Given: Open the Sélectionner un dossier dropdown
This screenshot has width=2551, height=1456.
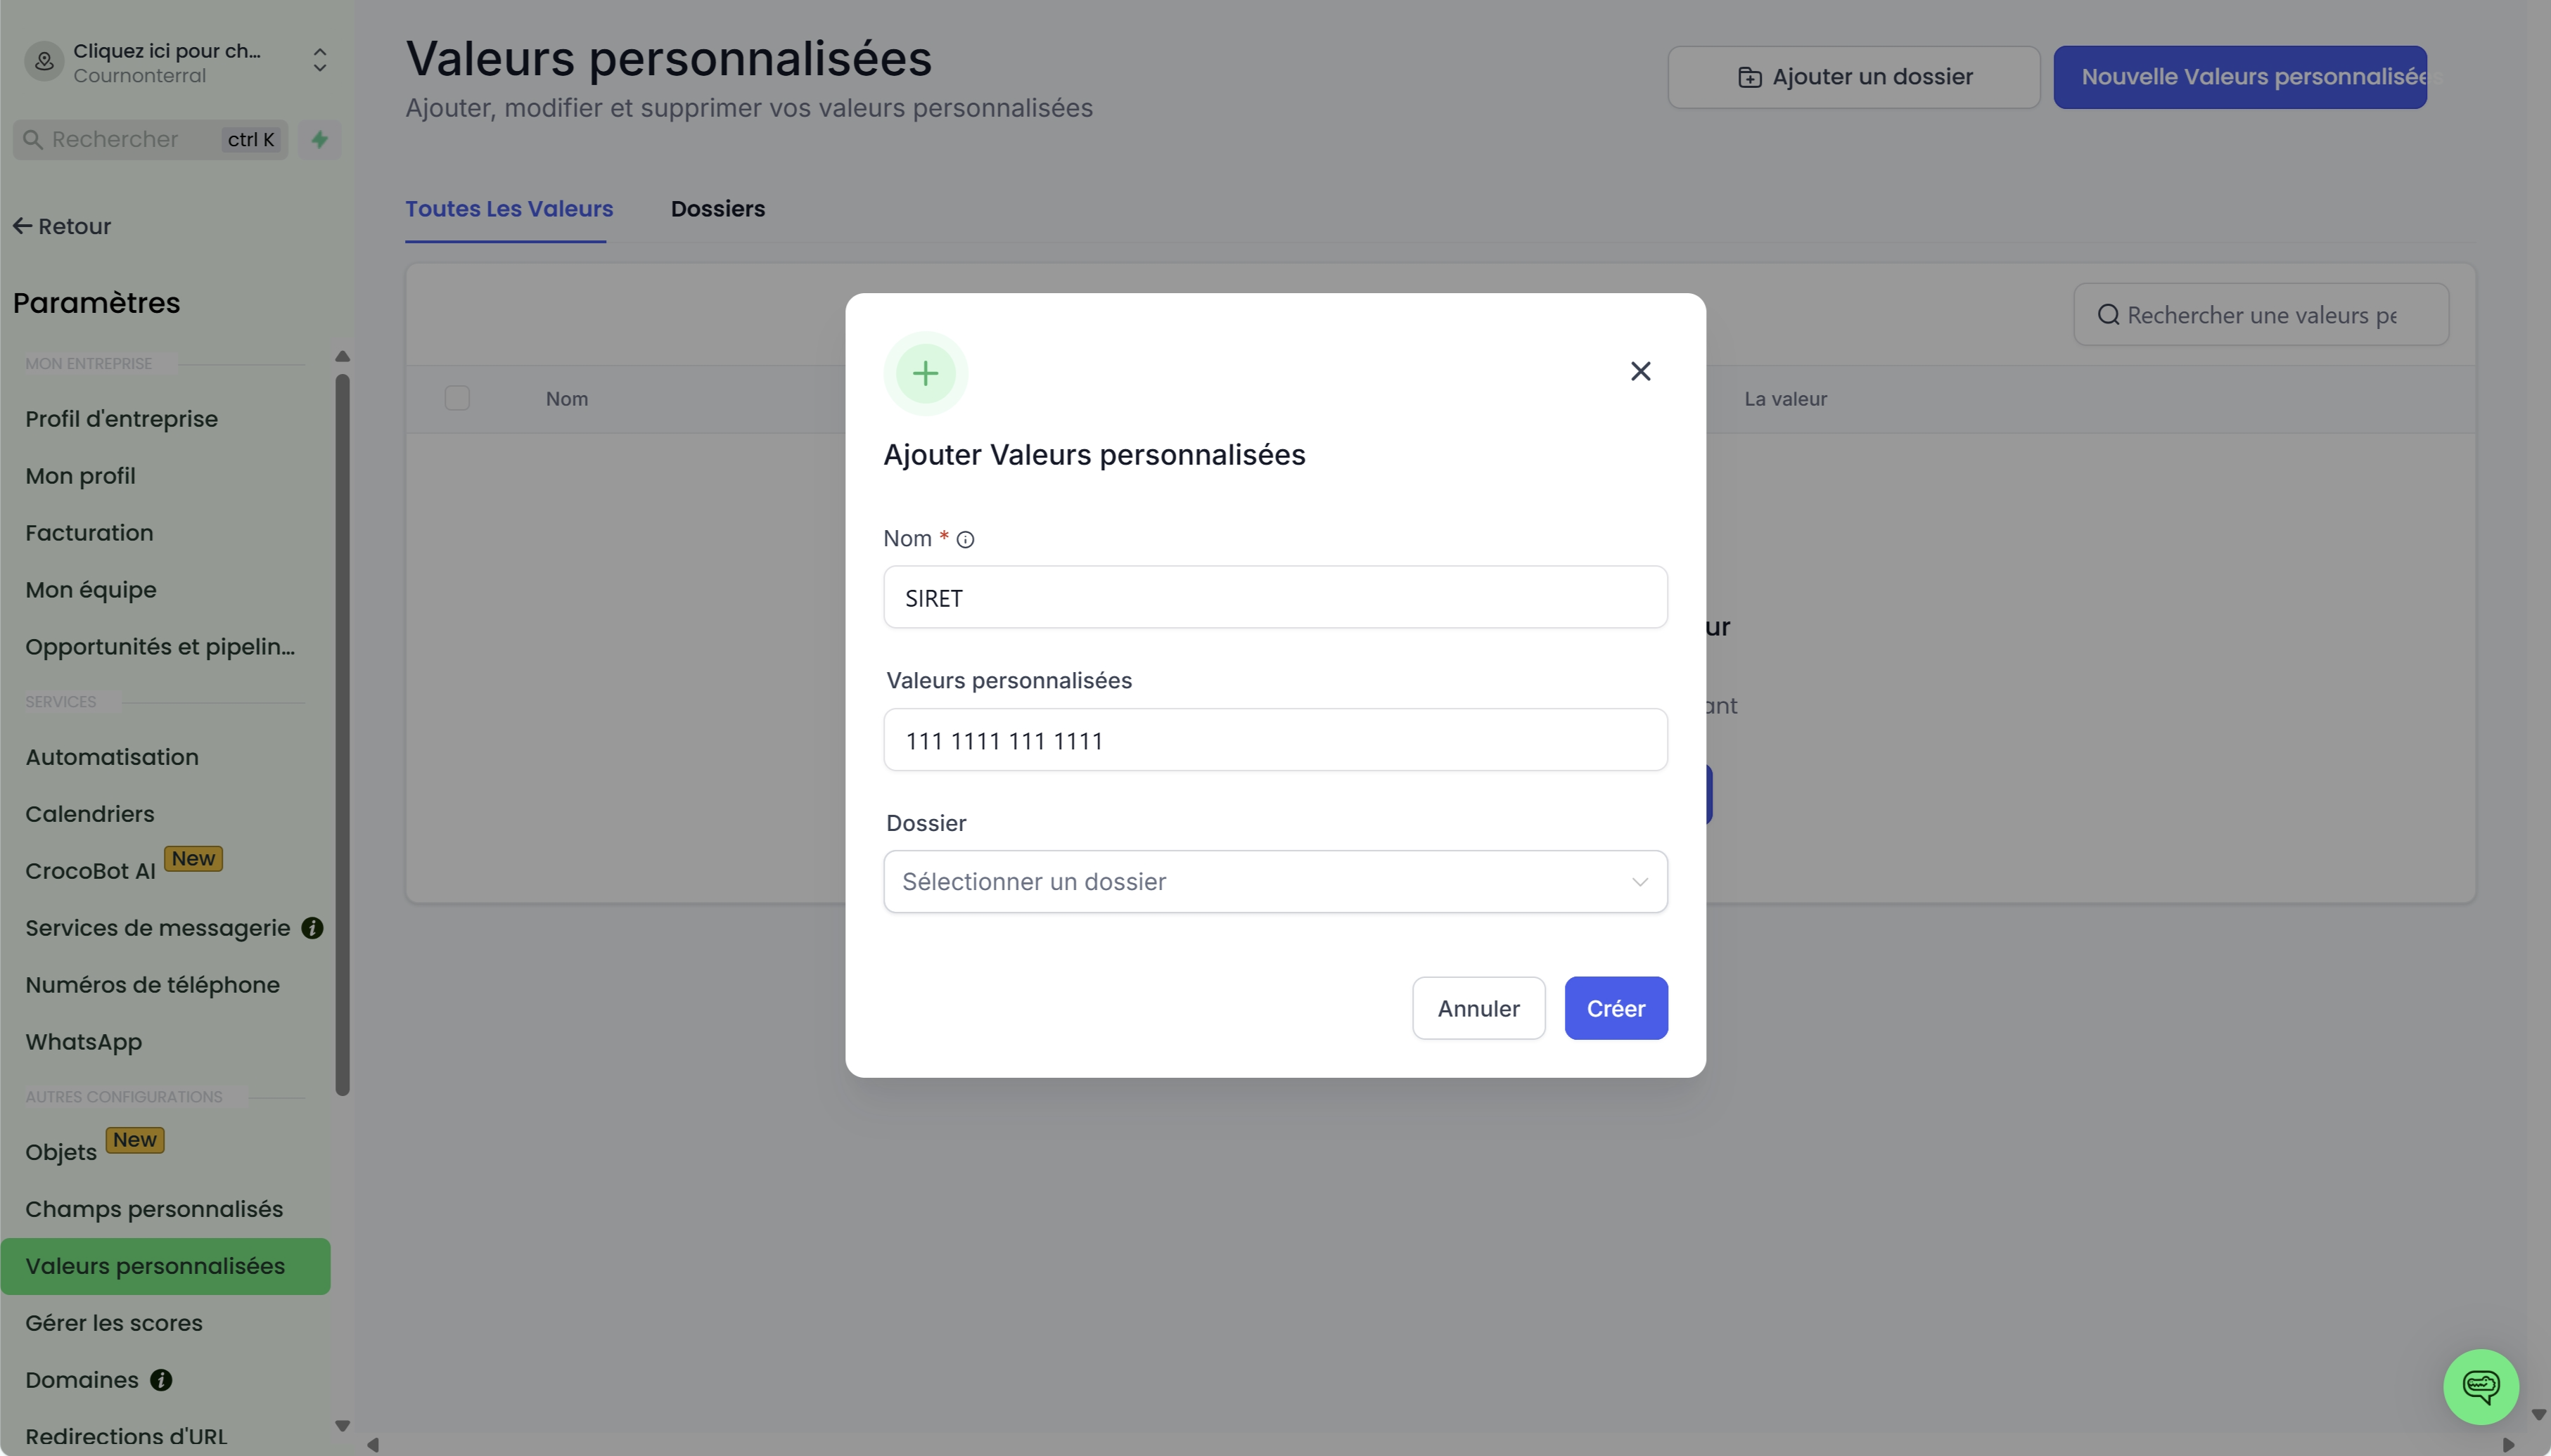Looking at the screenshot, I should (x=1276, y=881).
